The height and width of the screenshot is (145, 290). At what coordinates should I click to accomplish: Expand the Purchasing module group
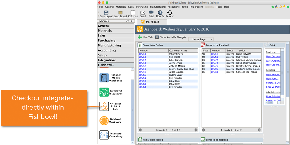[x=116, y=40]
